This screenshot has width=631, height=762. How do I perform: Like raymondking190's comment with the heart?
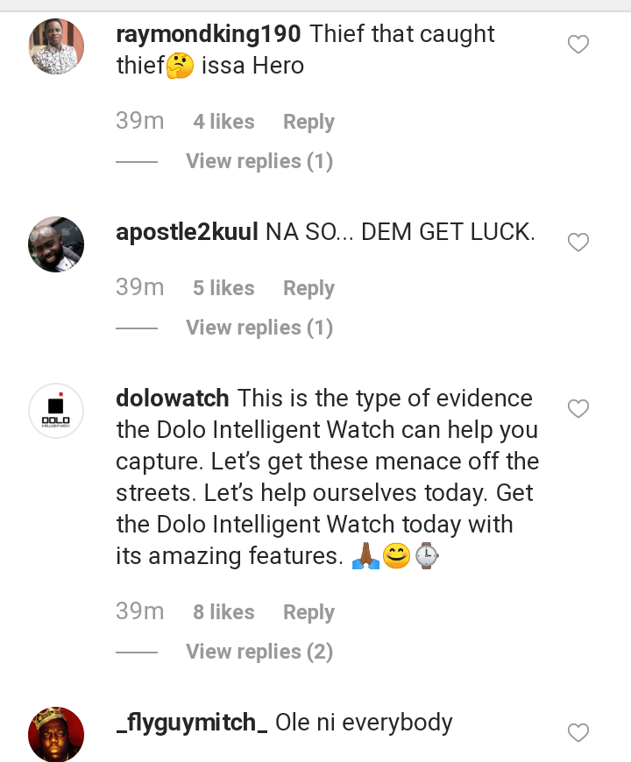pyautogui.click(x=578, y=45)
